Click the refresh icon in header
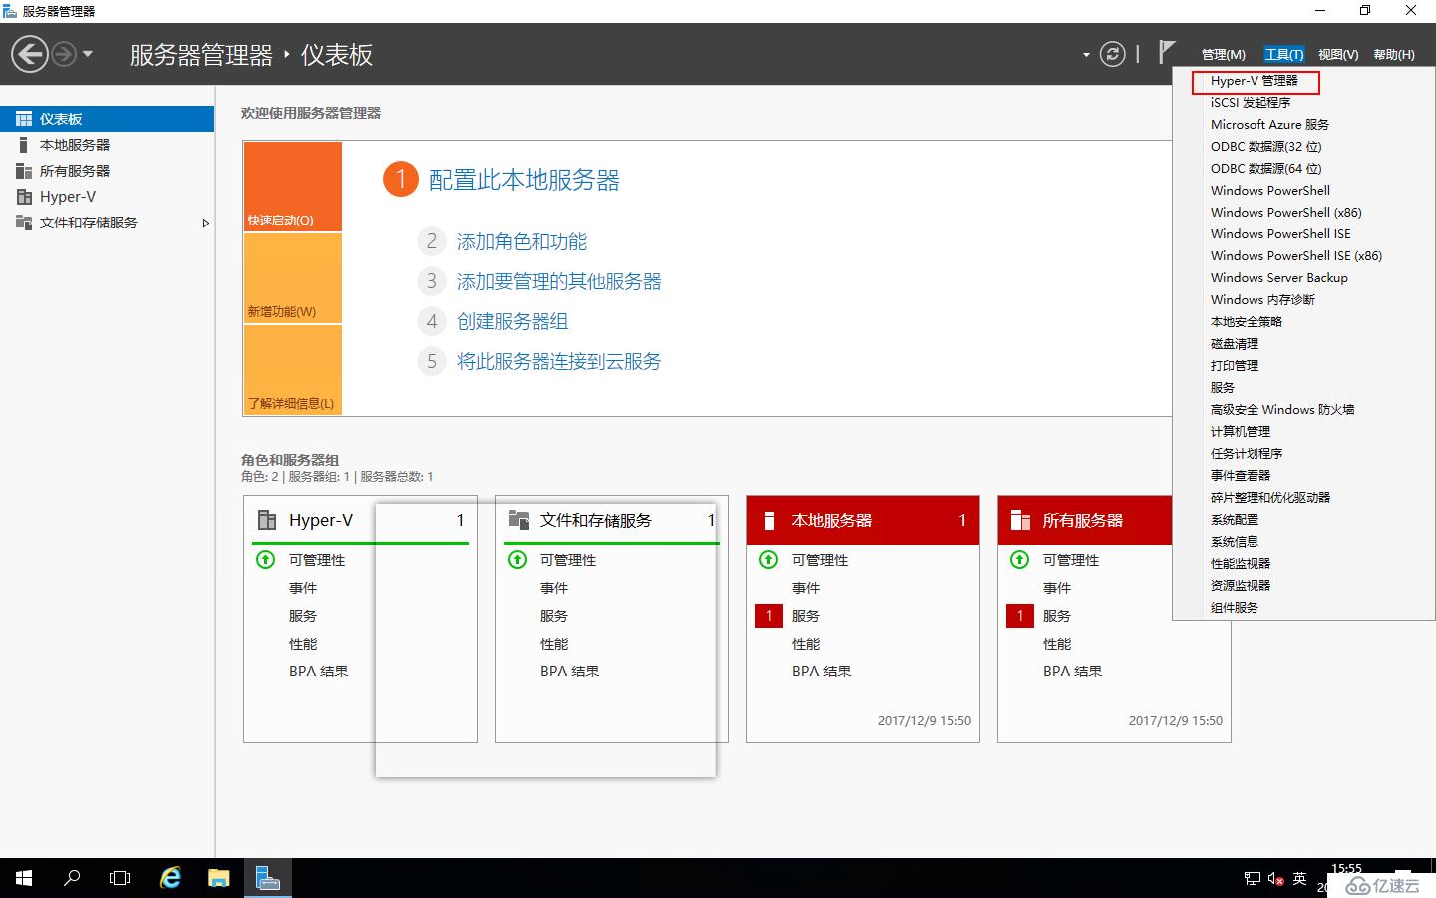This screenshot has height=898, width=1436. 1112,54
